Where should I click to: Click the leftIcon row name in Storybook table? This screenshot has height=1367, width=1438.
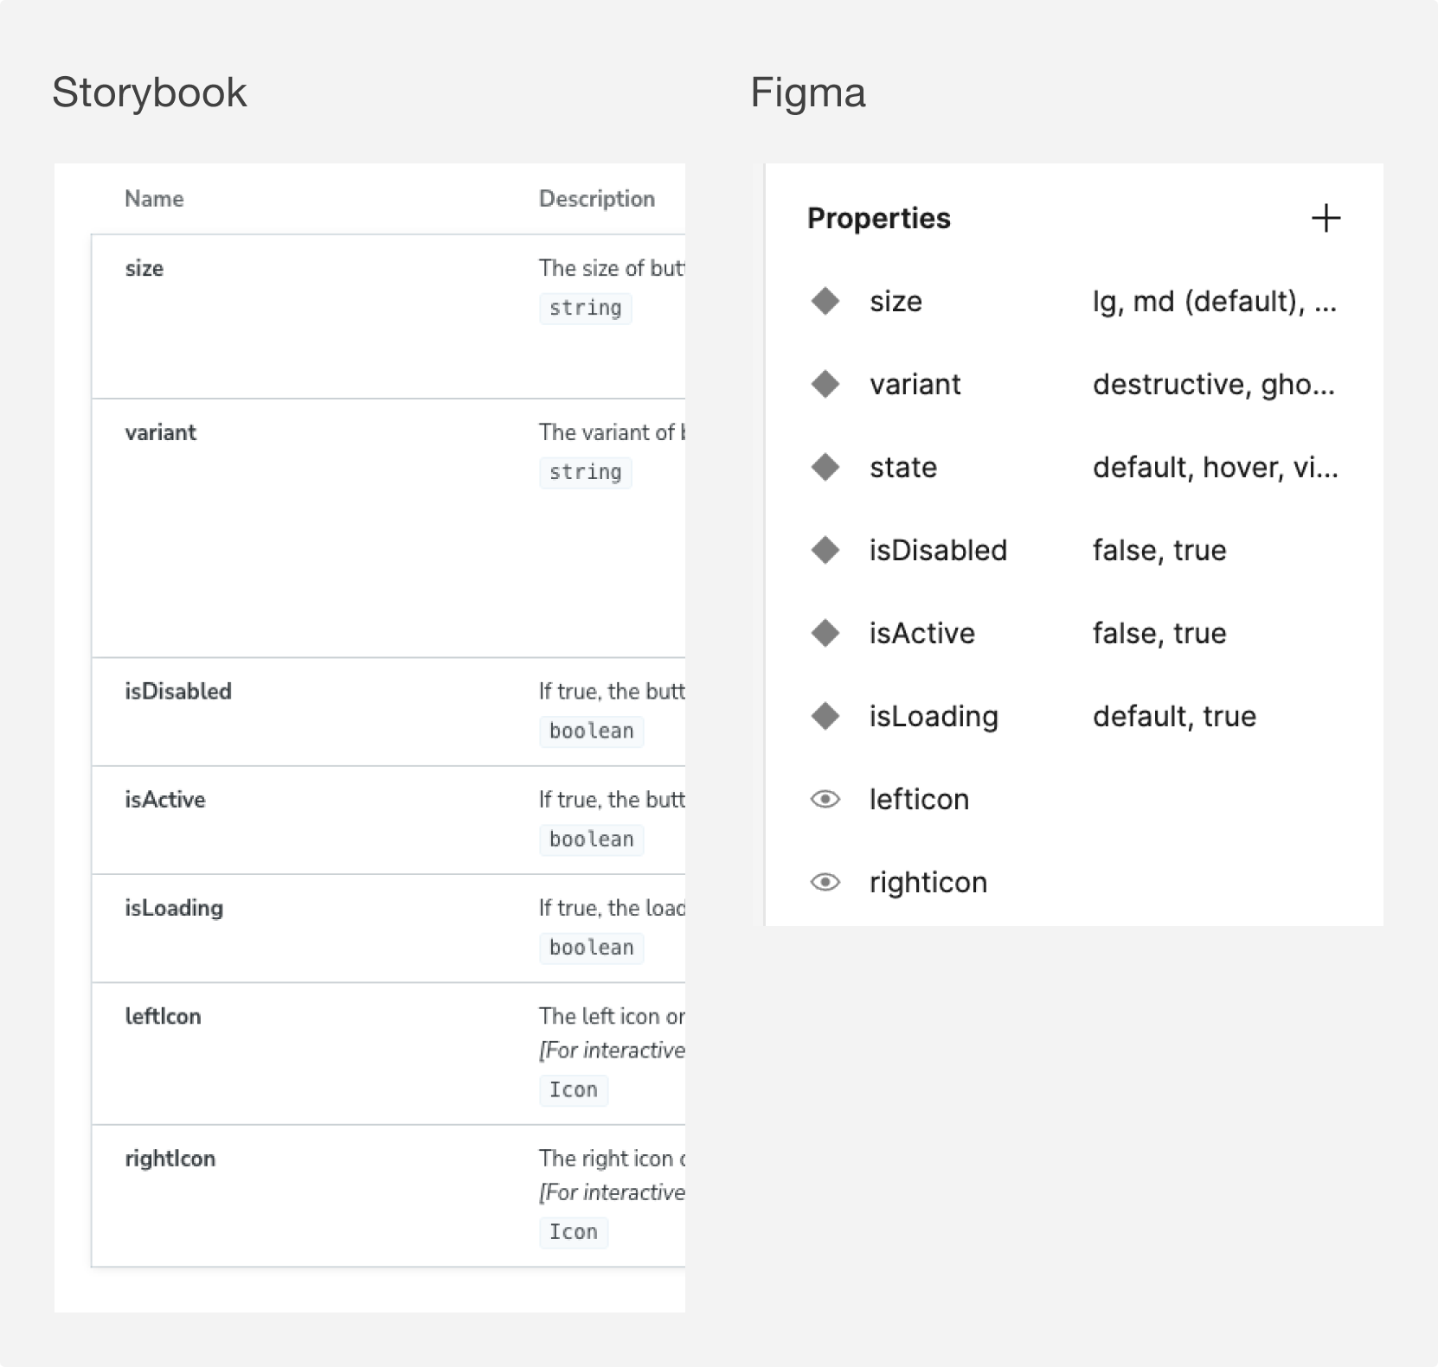click(163, 1016)
